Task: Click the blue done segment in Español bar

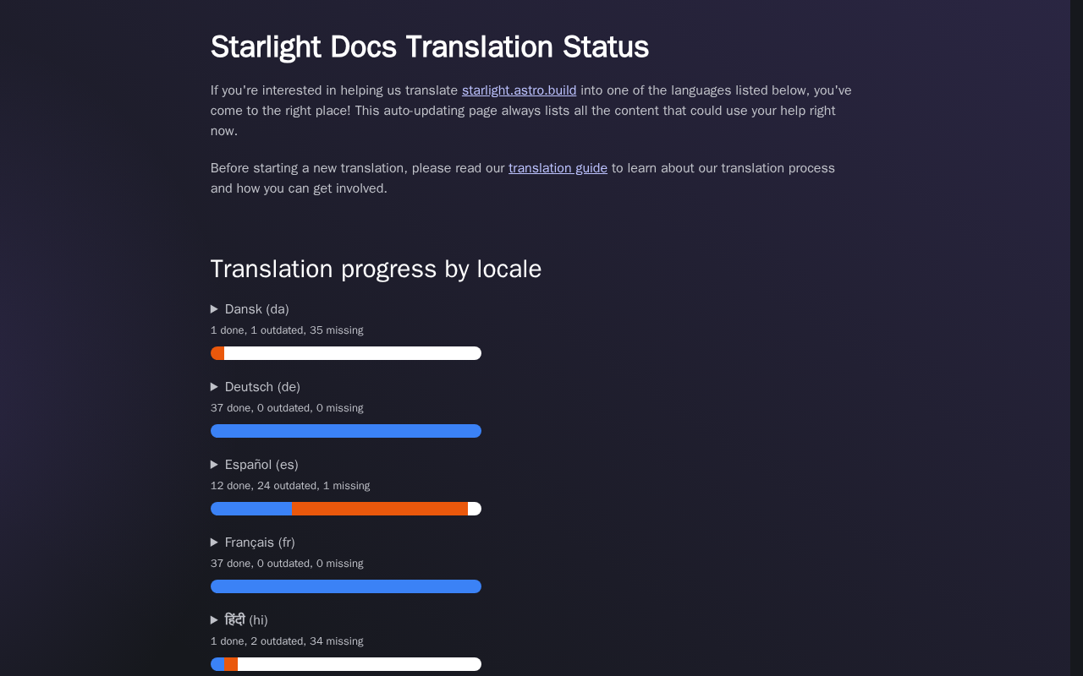Action: 251,509
